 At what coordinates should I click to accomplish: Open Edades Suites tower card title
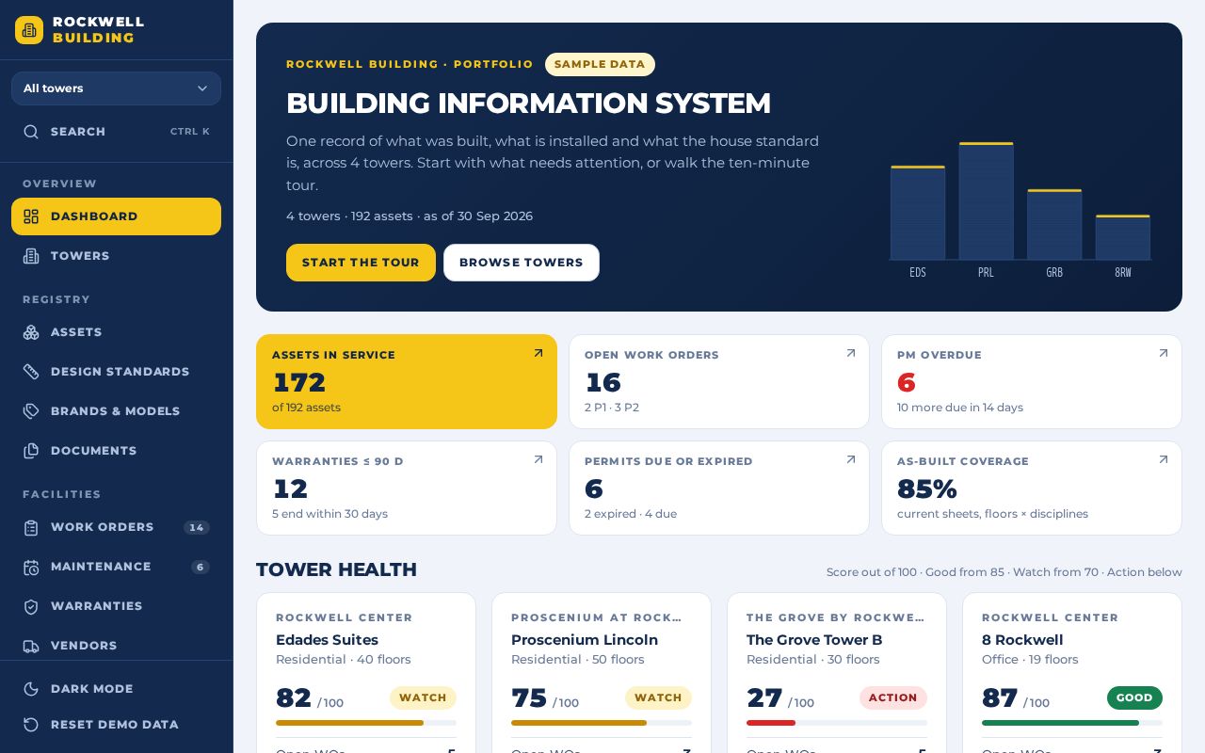tap(327, 640)
